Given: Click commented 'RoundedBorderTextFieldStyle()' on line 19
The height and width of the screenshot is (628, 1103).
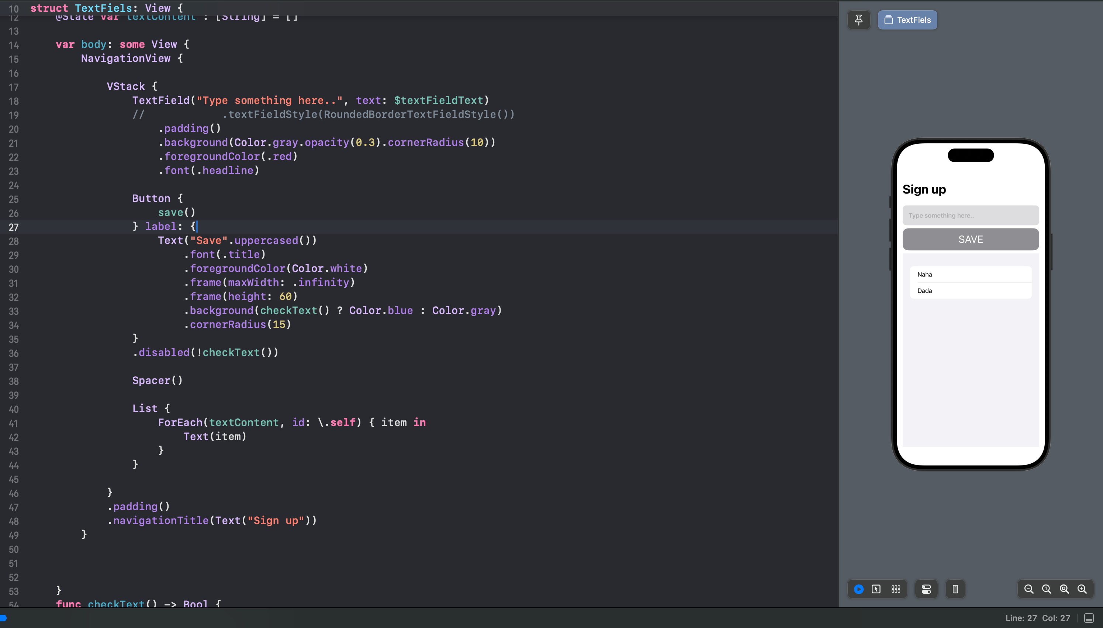Looking at the screenshot, I should [416, 114].
